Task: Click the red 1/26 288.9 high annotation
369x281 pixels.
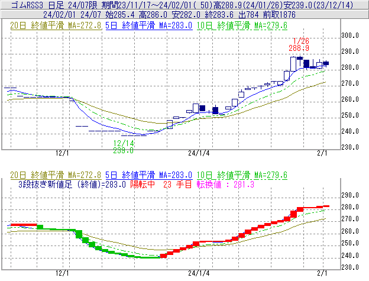Action: pyautogui.click(x=299, y=44)
